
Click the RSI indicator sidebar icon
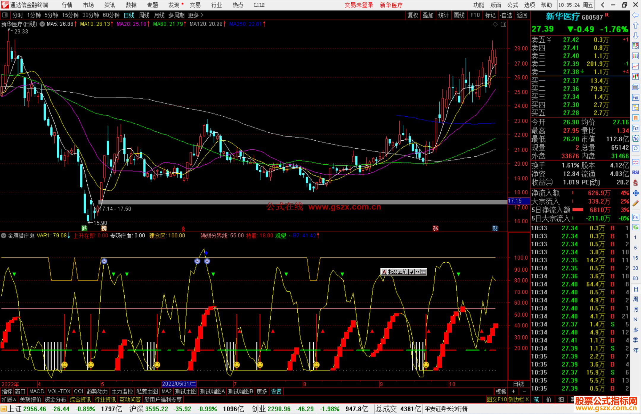point(635,172)
